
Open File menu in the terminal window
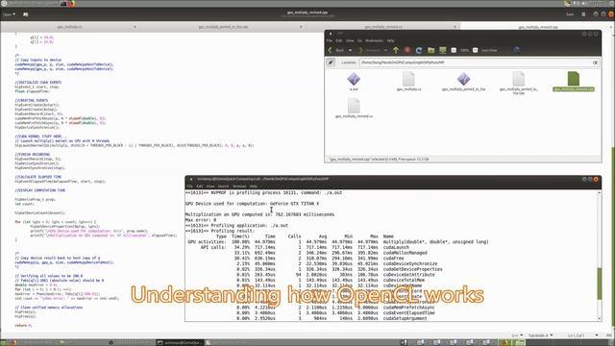190,186
